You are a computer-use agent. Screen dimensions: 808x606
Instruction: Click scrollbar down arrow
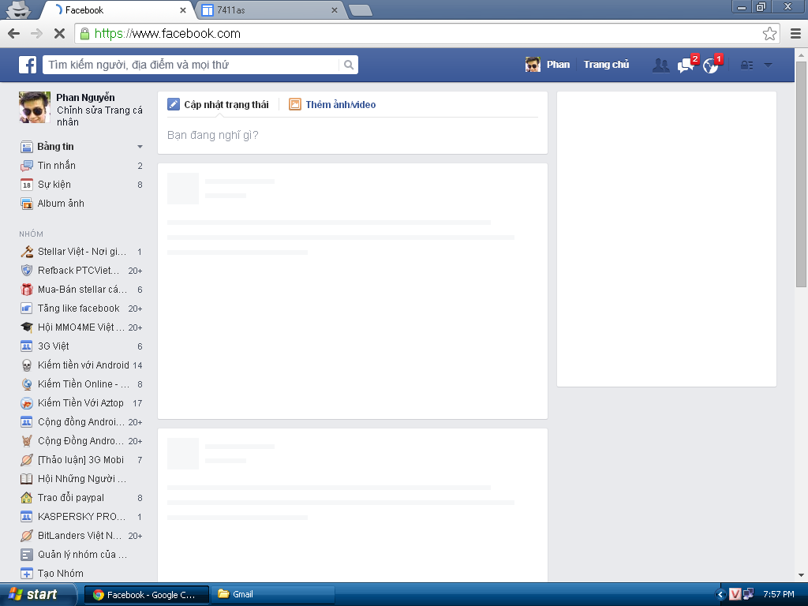(x=801, y=575)
